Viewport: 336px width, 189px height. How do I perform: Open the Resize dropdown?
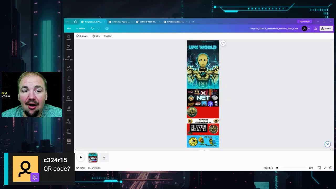point(80,29)
